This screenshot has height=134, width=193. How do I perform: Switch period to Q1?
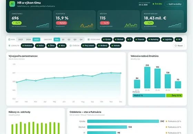click(x=63, y=39)
